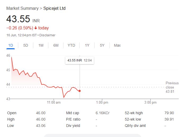188x137 pixels.
Task: Click the red down arrow beside today
Action: click(36, 28)
